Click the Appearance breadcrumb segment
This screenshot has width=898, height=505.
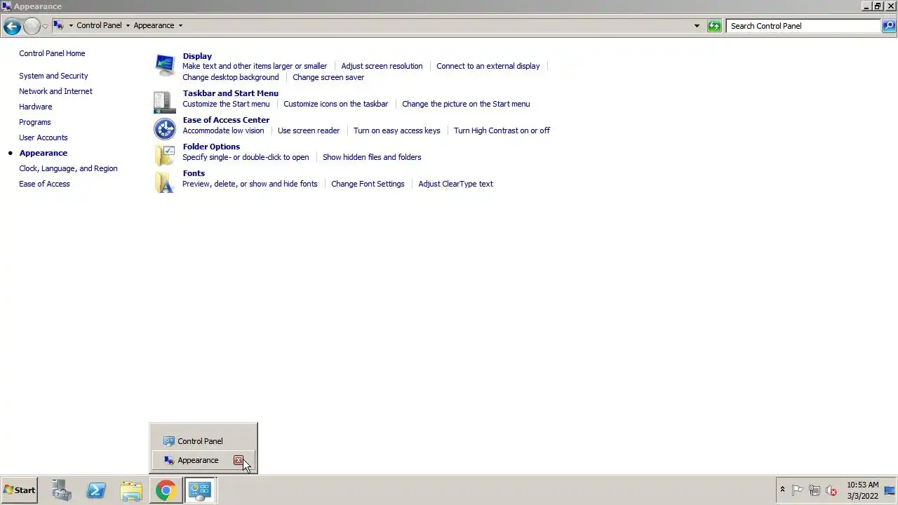pos(154,25)
